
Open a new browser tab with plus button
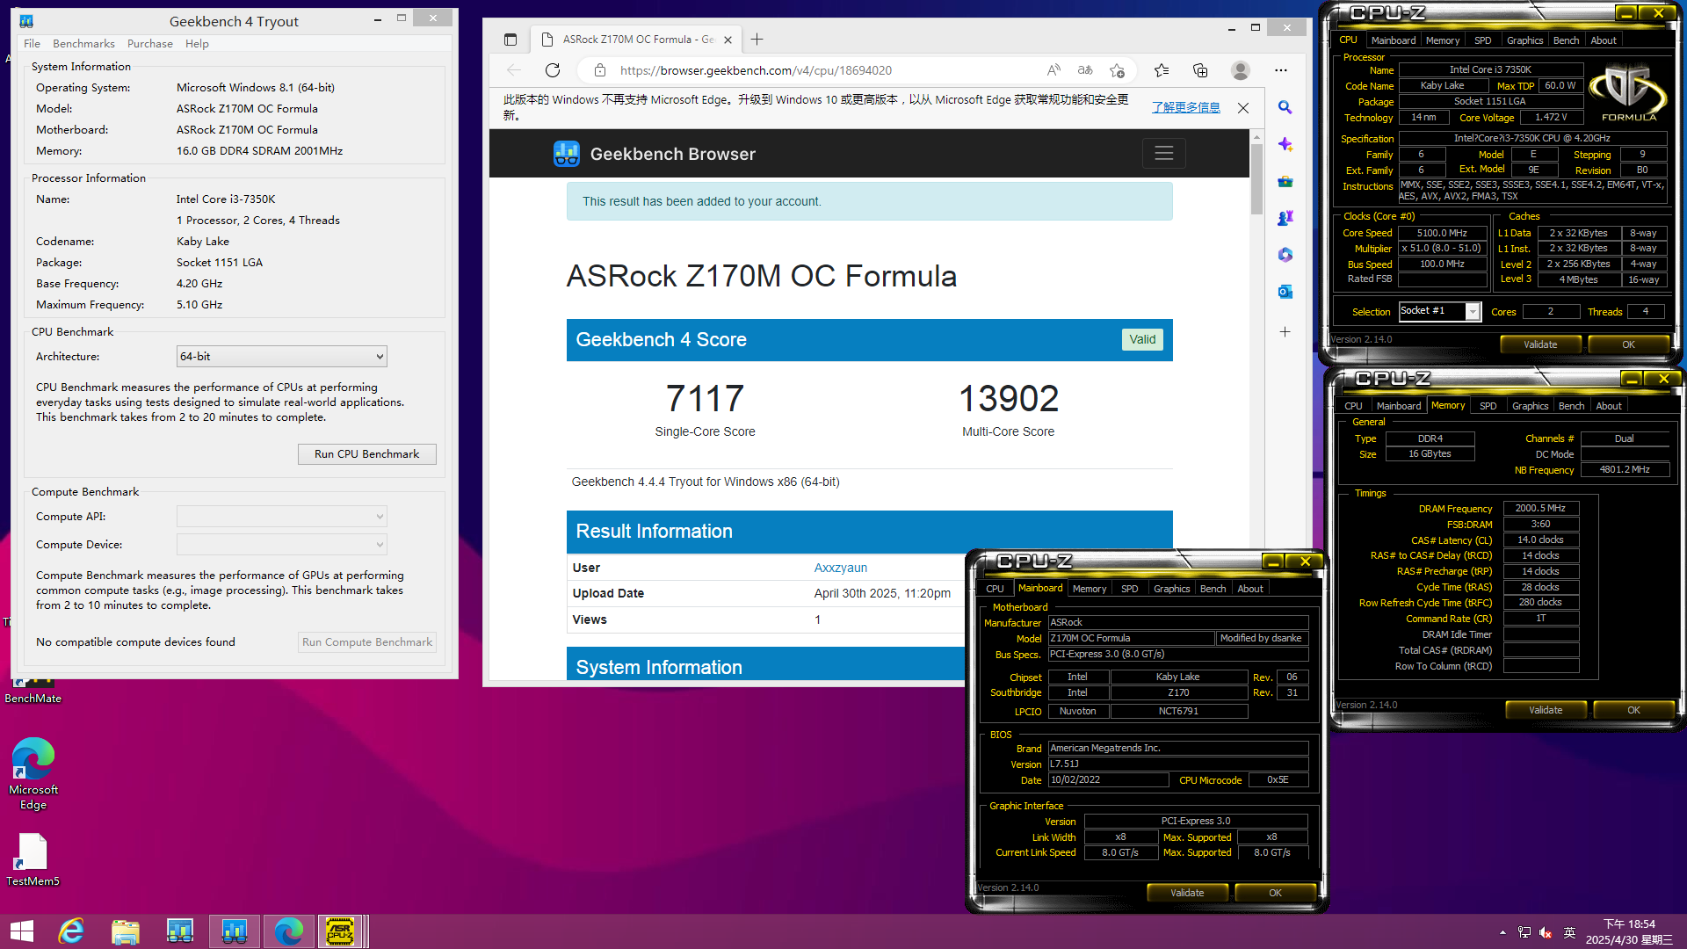[757, 40]
